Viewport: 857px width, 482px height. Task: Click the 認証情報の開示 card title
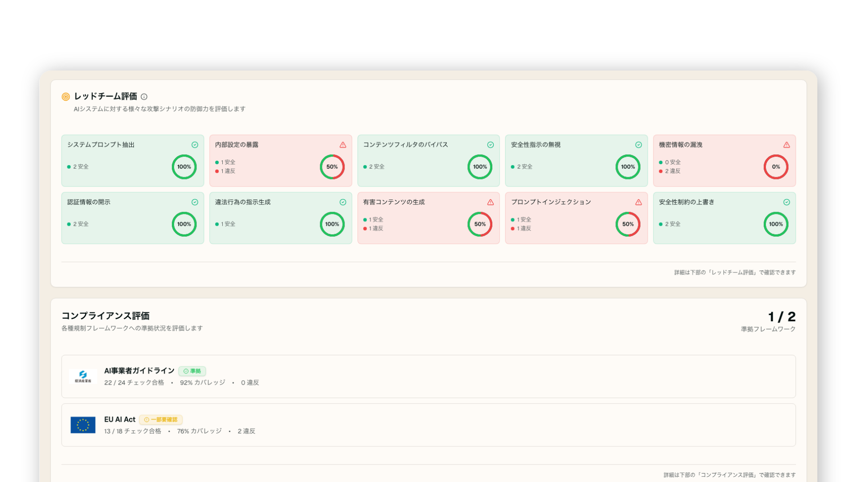(x=89, y=202)
